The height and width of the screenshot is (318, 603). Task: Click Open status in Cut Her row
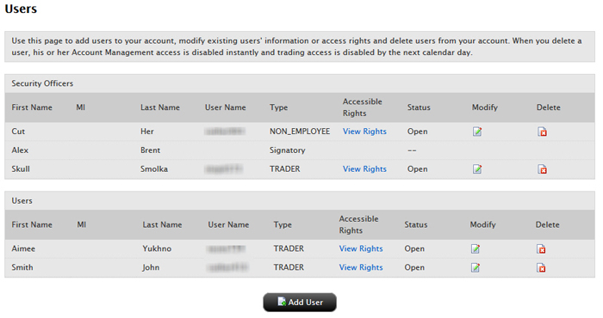click(417, 131)
